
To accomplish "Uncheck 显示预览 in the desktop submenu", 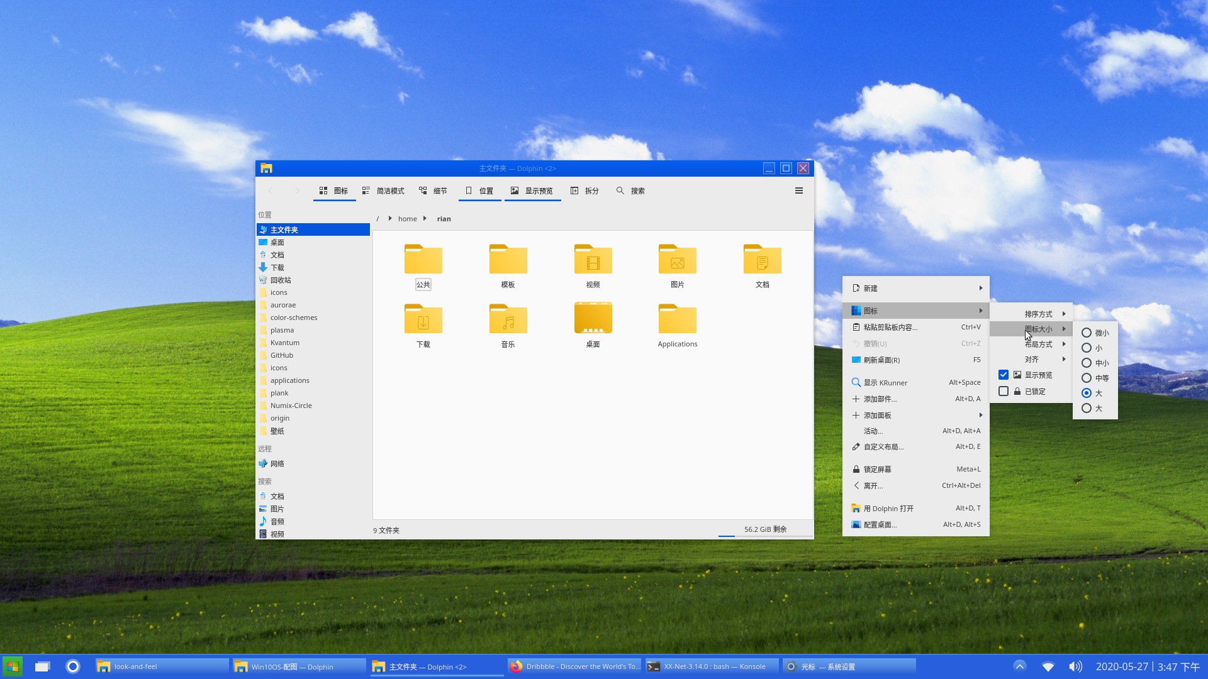I will point(1004,375).
